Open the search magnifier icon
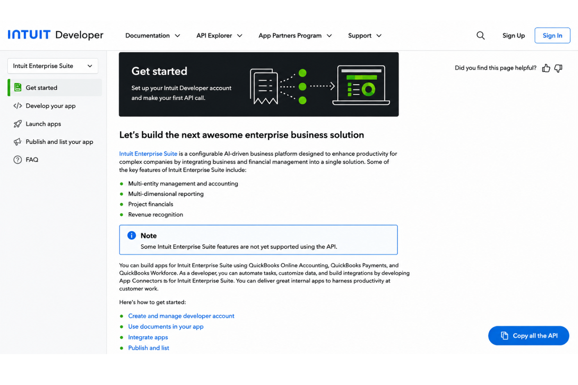Viewport: 578px width, 385px height. (480, 35)
